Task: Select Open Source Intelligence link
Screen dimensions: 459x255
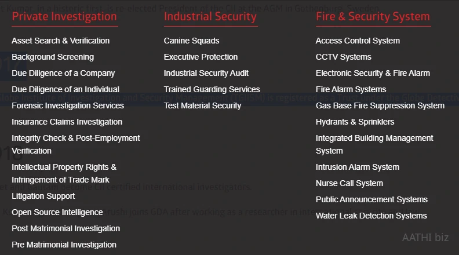Action: tap(57, 212)
